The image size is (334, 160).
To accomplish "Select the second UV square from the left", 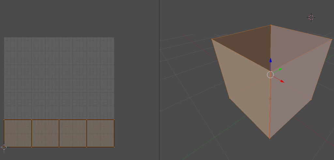I will (x=45, y=133).
